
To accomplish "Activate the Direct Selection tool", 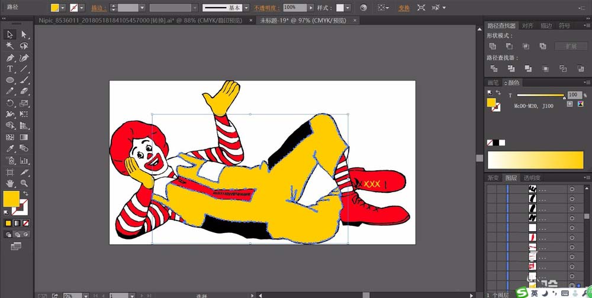I will pos(24,34).
